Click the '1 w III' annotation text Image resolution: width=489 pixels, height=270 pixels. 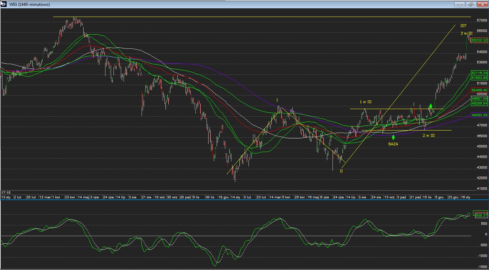pos(365,102)
